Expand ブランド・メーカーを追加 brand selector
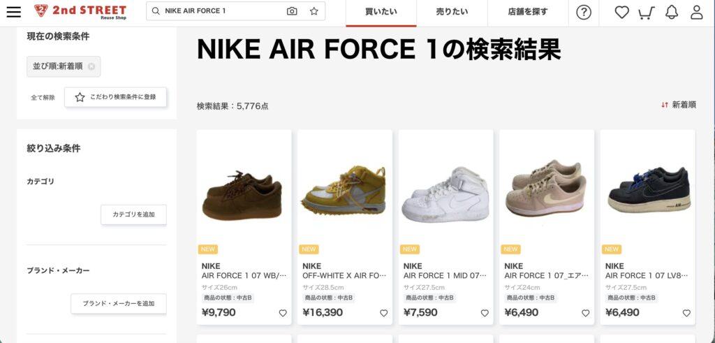The image size is (715, 343). coord(119,303)
